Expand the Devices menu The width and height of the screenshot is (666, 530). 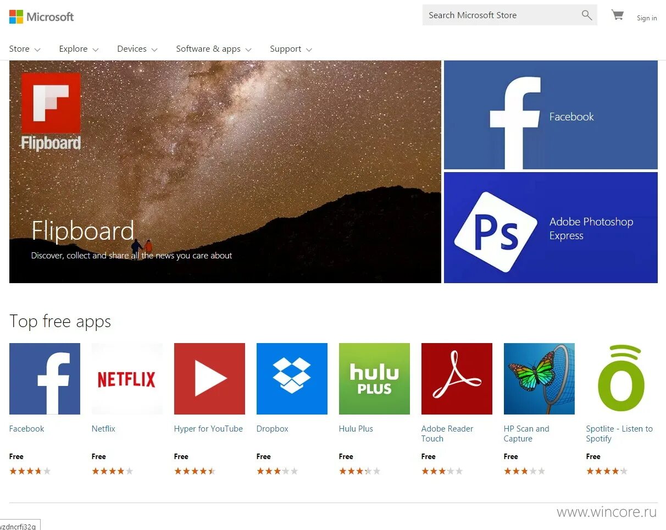tap(137, 49)
